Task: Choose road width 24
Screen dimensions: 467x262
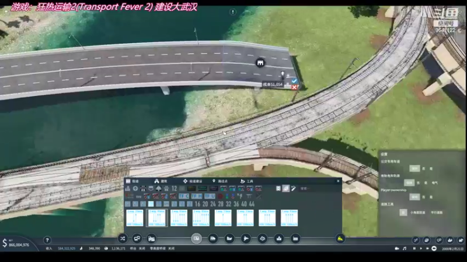Action: pos(213,204)
